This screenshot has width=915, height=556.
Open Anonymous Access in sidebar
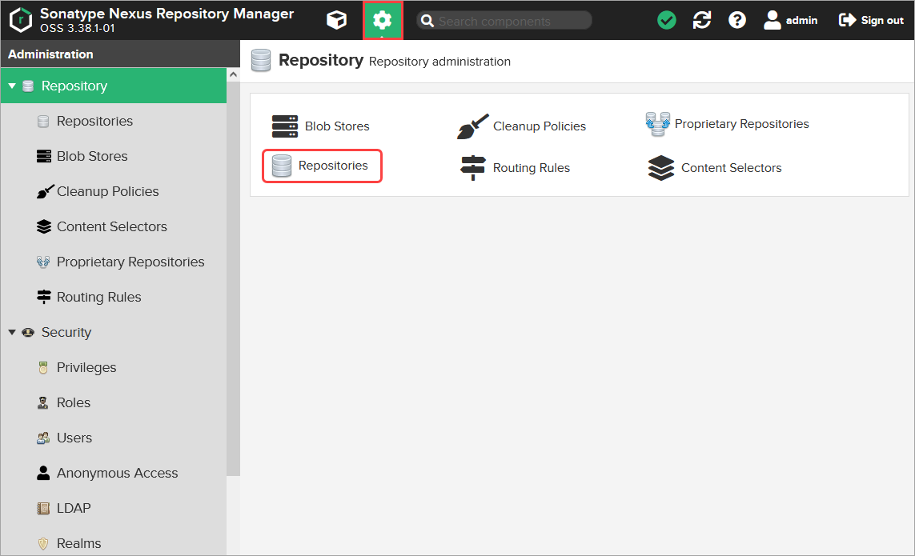117,474
